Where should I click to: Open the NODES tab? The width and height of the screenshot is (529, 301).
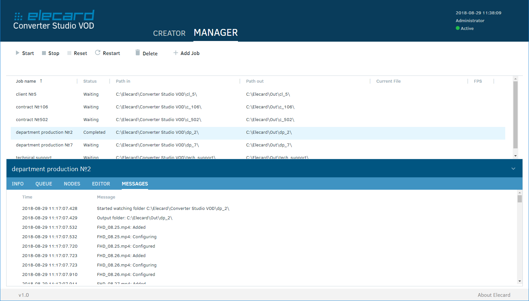click(72, 184)
